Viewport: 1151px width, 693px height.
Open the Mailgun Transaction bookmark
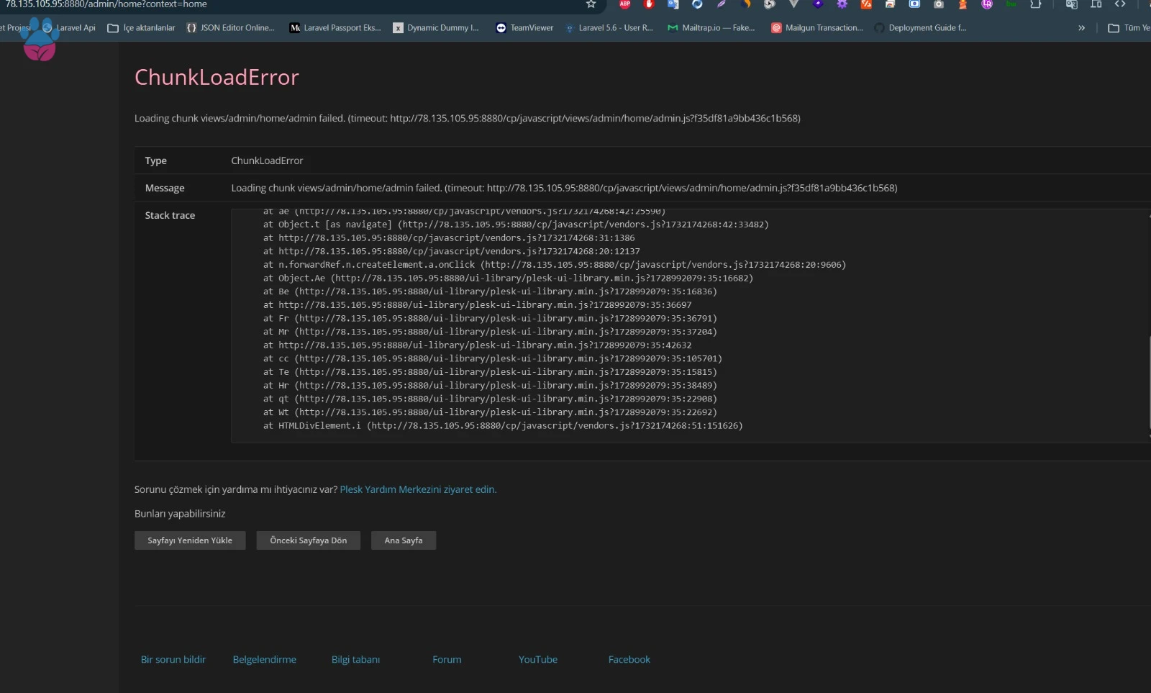(817, 28)
